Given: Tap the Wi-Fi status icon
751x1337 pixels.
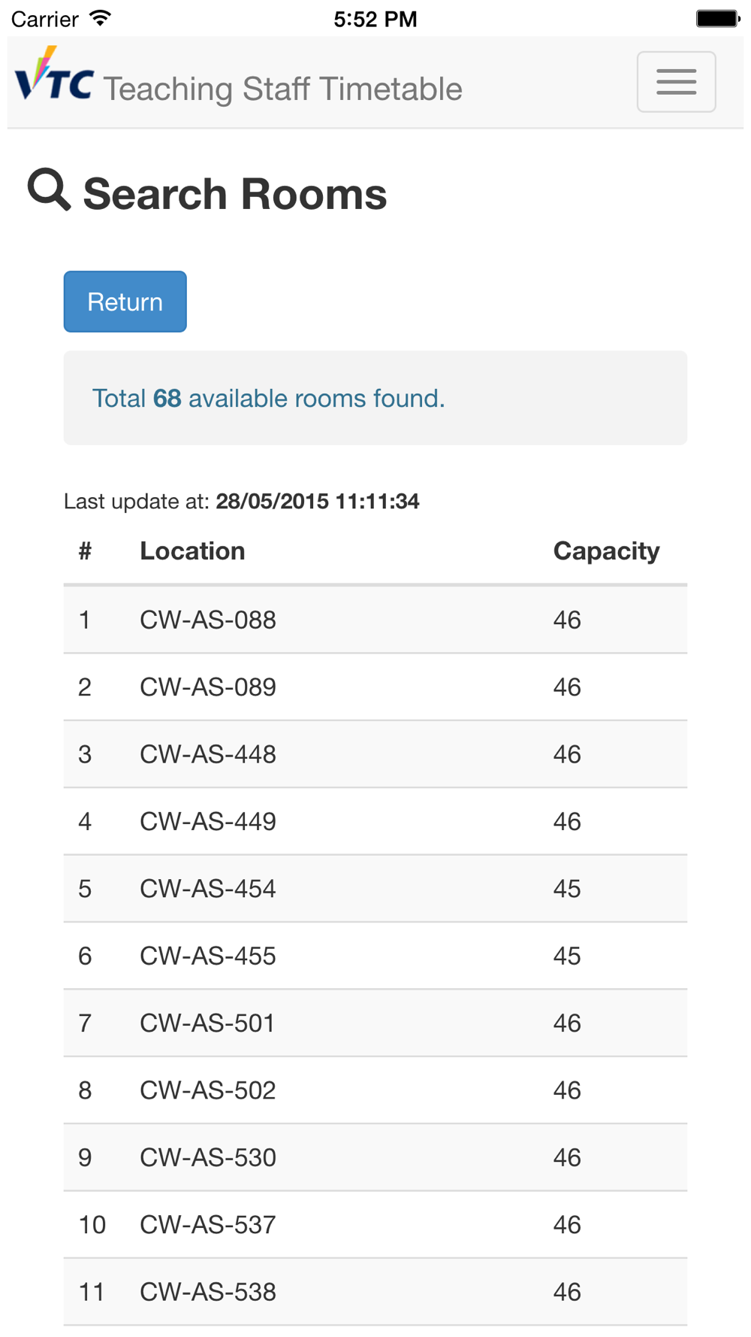Looking at the screenshot, I should click(x=100, y=18).
